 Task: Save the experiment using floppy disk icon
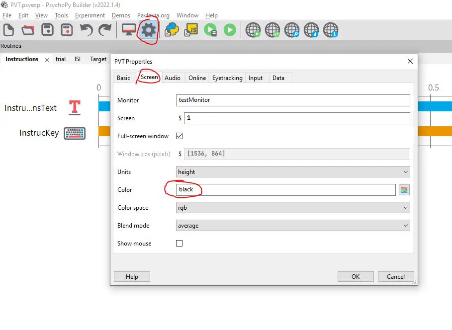[x=47, y=30]
